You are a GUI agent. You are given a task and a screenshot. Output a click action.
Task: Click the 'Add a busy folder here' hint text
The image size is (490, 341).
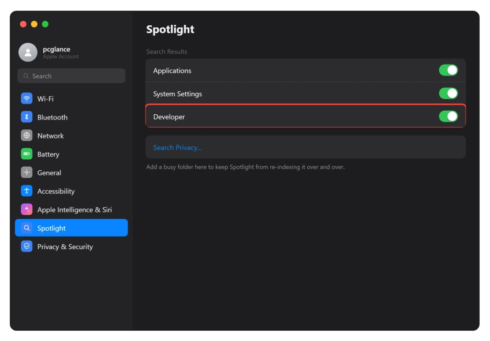tap(245, 167)
